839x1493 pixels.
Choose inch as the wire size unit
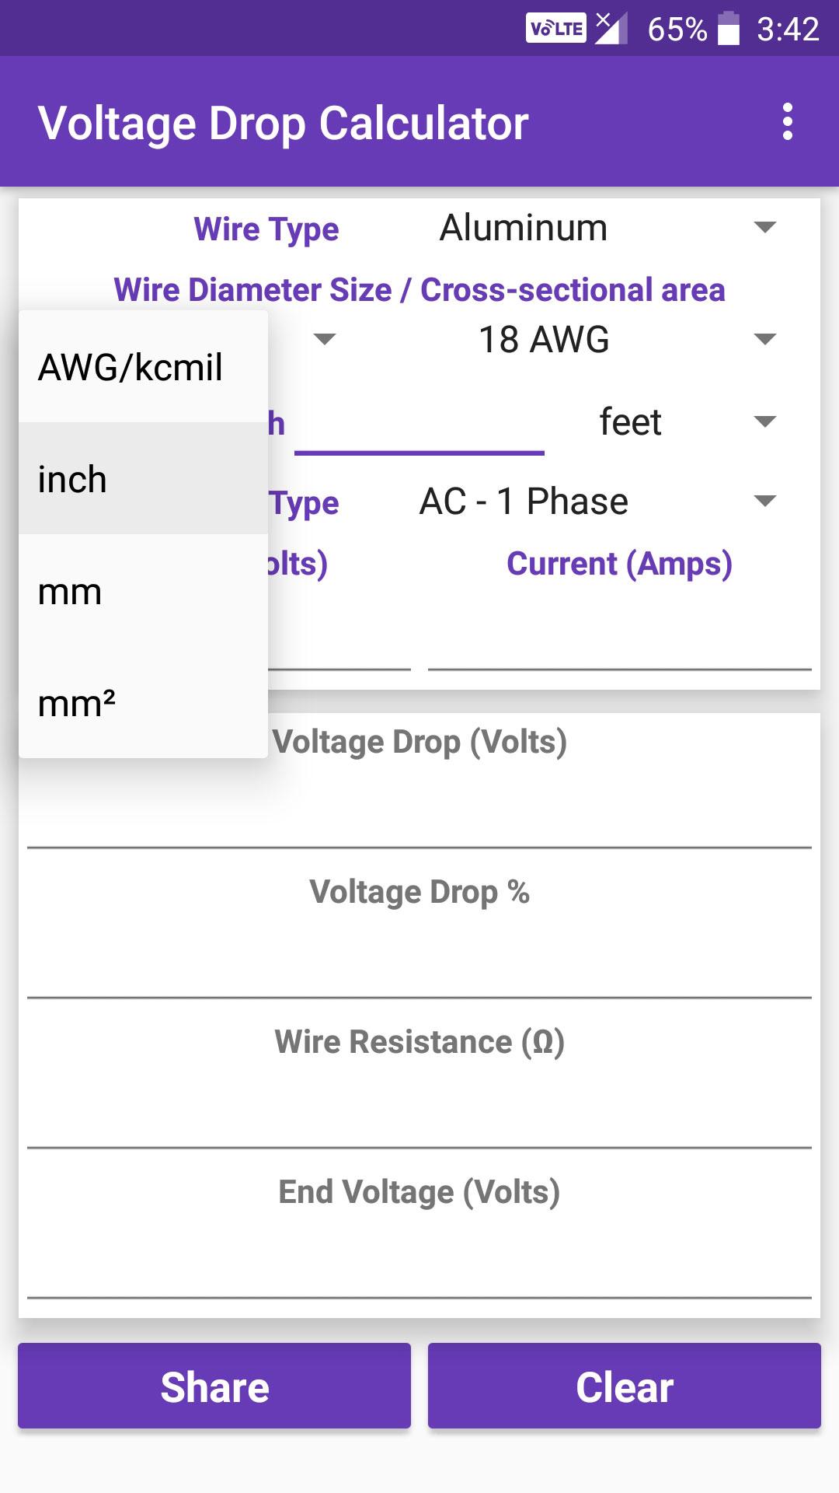click(x=144, y=479)
